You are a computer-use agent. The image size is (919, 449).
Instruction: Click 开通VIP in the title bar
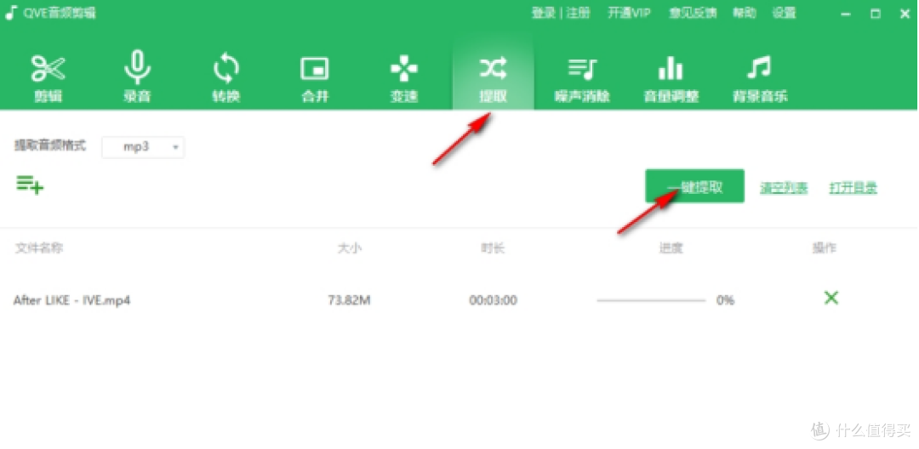click(x=629, y=13)
